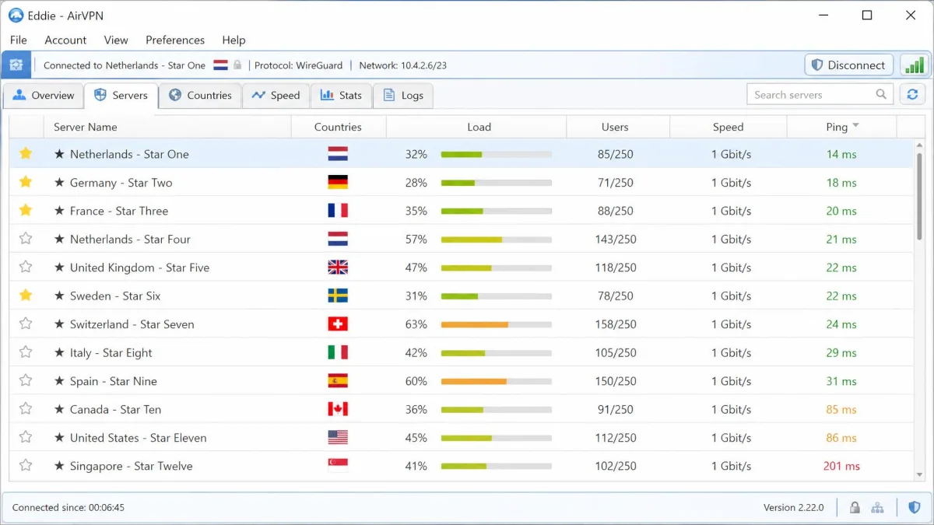Click the 86 ms ping value
The image size is (934, 525).
(x=841, y=438)
